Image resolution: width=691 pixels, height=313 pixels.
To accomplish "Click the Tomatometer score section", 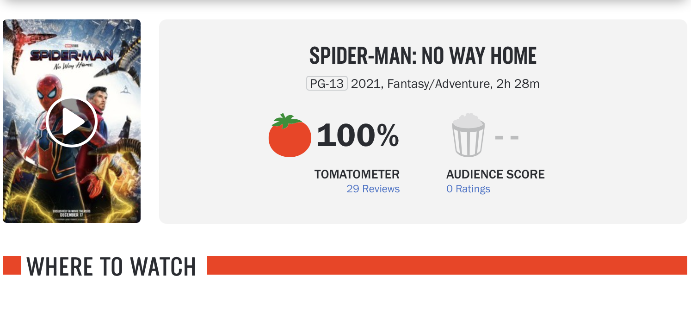I will [x=333, y=148].
